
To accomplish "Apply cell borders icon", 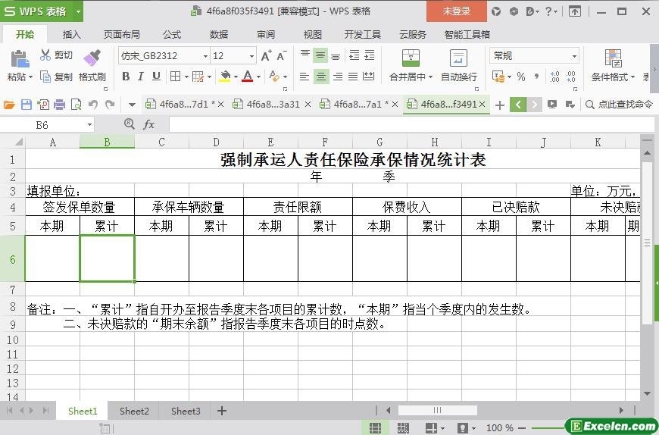I will tap(175, 76).
